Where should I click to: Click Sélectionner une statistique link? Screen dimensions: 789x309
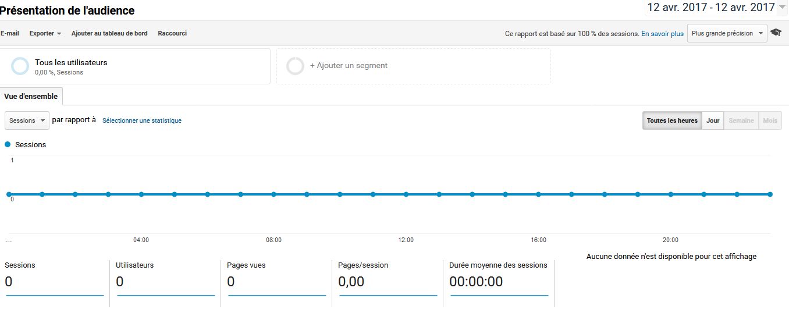(x=142, y=120)
